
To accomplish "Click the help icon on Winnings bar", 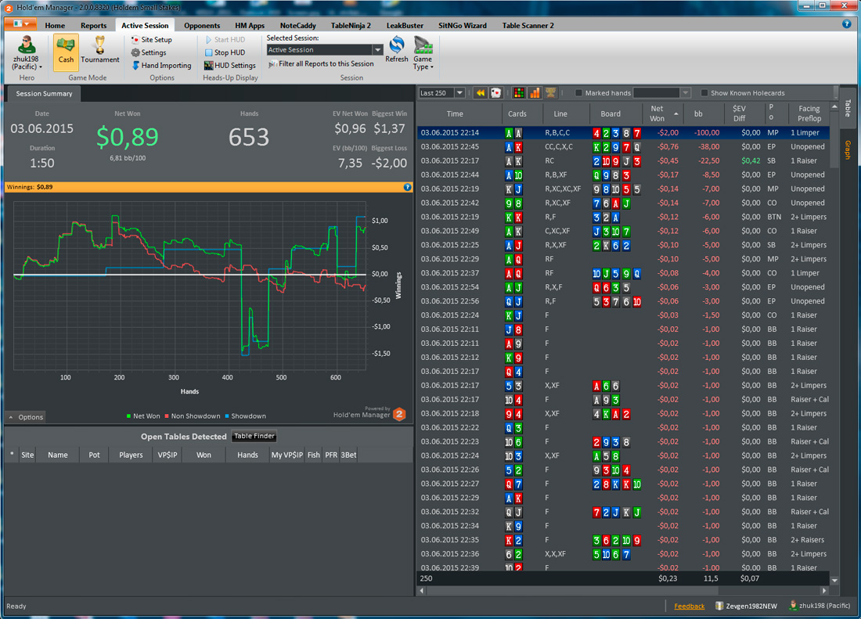I will point(408,187).
